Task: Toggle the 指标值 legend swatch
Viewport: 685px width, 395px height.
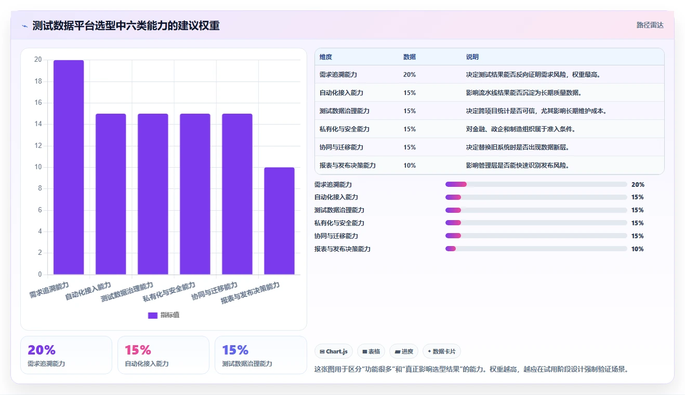Action: 153,315
